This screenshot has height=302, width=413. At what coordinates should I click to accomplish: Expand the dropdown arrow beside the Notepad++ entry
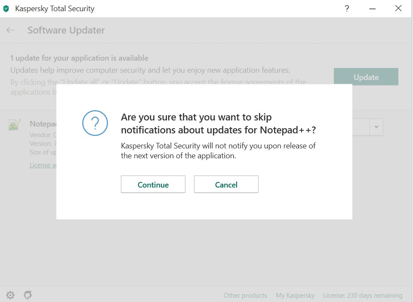pos(376,127)
